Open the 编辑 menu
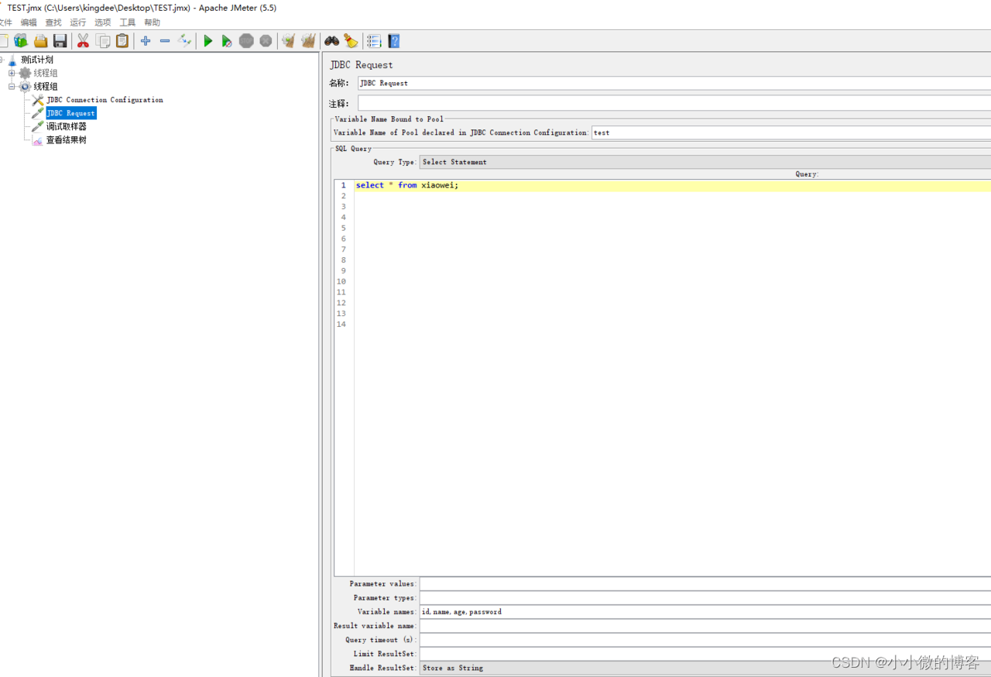The height and width of the screenshot is (677, 991). click(29, 22)
